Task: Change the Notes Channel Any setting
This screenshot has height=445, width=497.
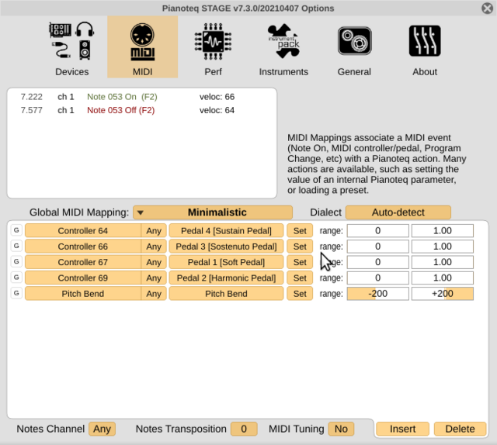Action: point(102,429)
